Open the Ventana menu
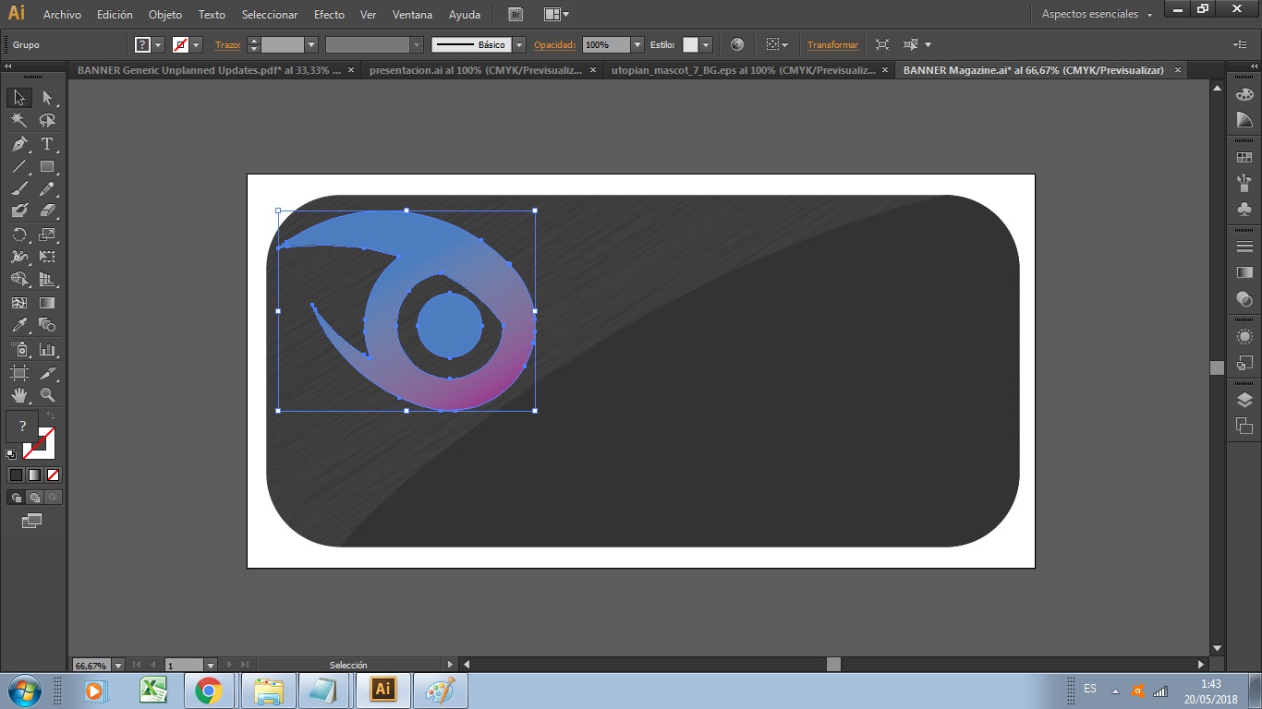Image resolution: width=1262 pixels, height=709 pixels. (412, 15)
